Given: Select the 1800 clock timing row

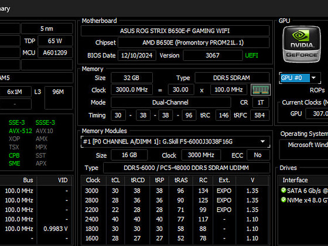Looking at the screenshot, I should [x=175, y=228].
